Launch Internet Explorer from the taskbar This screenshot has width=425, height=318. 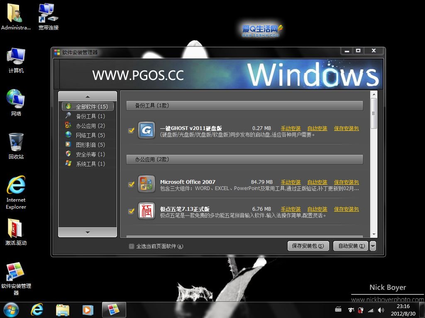pos(37,310)
